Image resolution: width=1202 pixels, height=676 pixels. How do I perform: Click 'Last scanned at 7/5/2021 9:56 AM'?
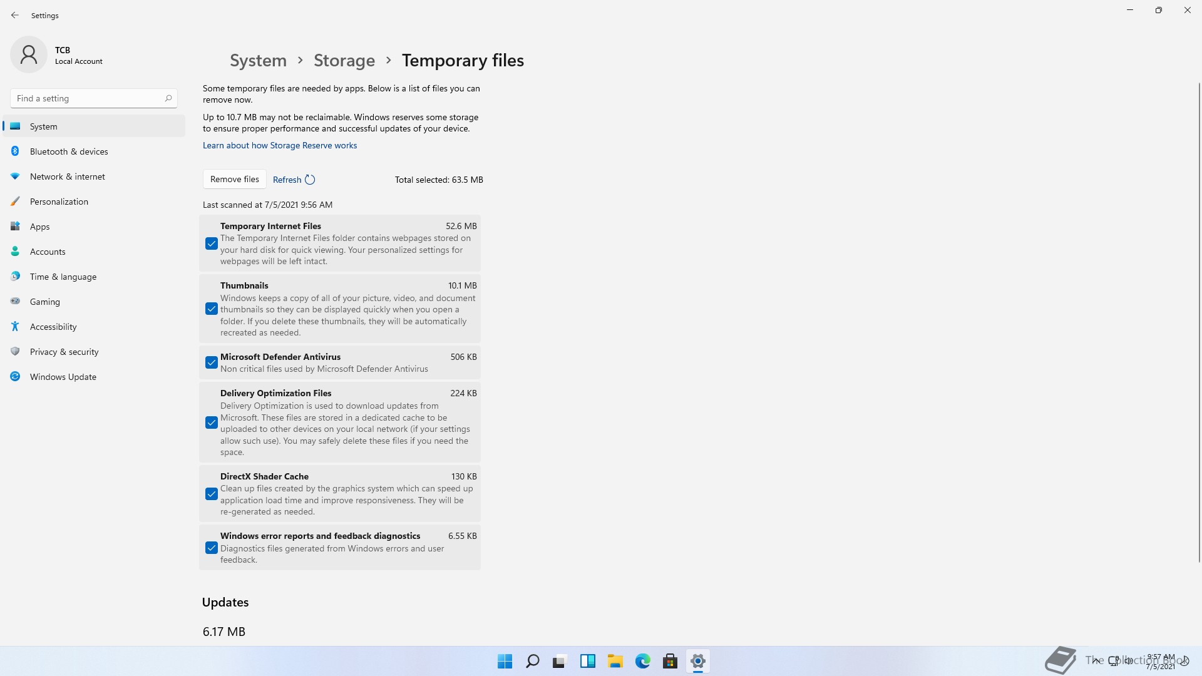tap(267, 205)
